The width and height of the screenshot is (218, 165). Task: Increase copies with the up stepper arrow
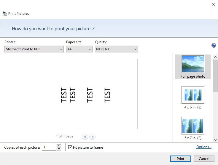(59, 146)
